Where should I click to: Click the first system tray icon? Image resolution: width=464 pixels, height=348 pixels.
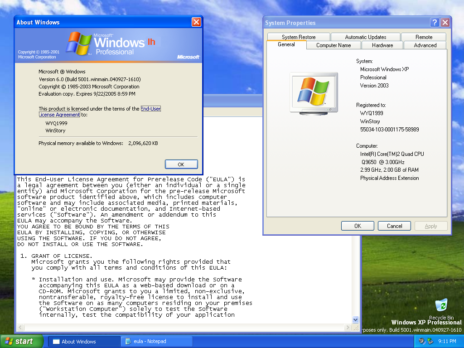[x=422, y=341]
